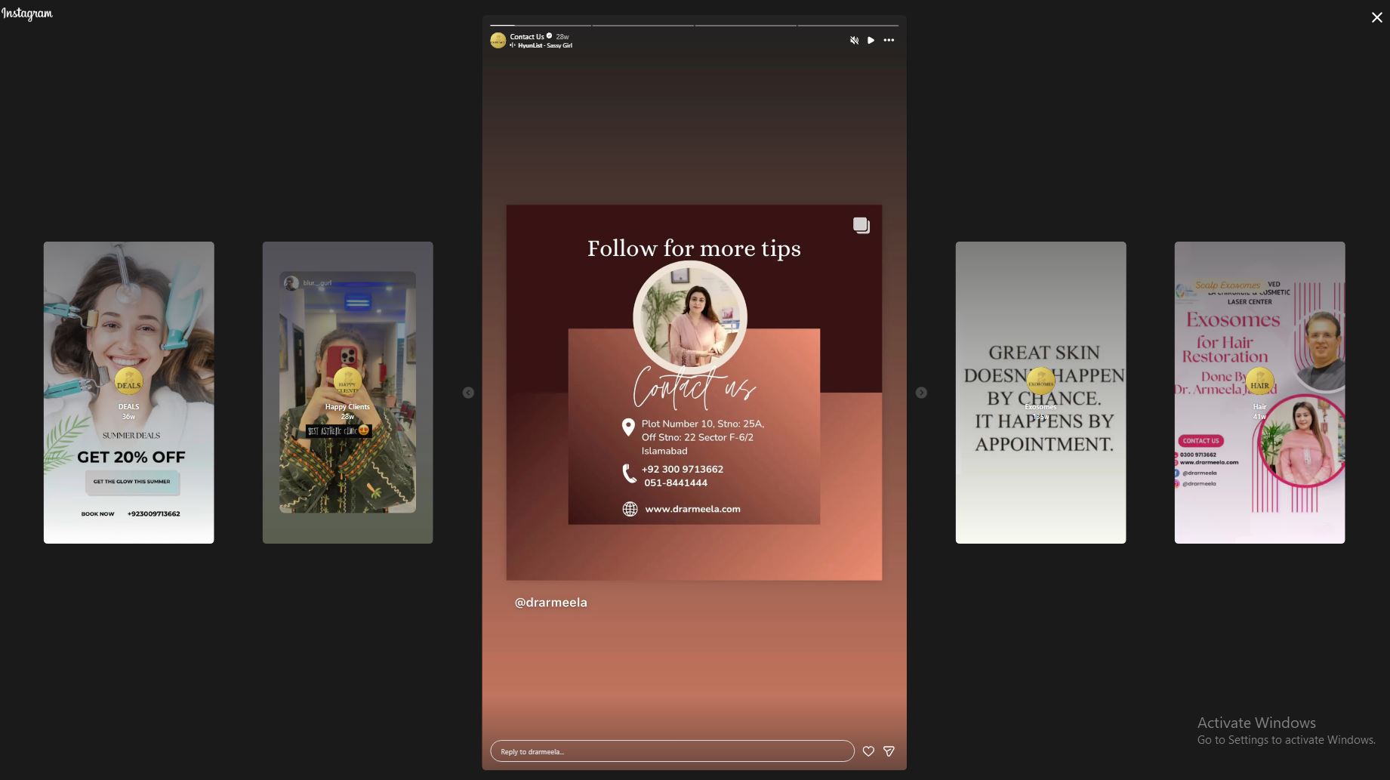1390x780 pixels.
Task: Share story using paper plane icon
Action: click(889, 751)
